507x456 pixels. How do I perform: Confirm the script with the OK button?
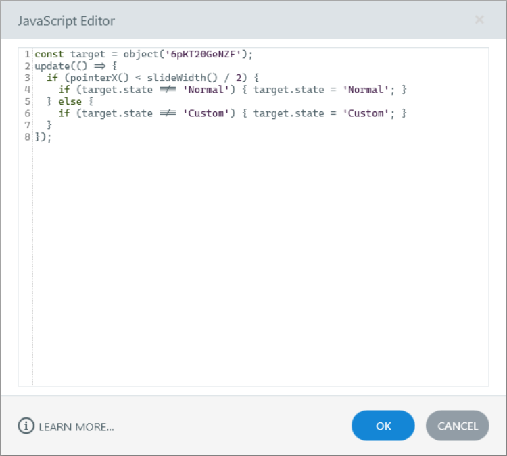coord(383,426)
